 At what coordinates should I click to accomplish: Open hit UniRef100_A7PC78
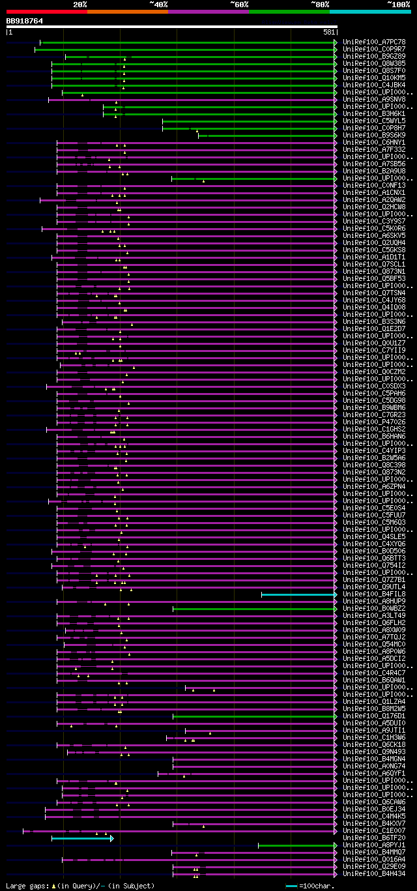(374, 42)
